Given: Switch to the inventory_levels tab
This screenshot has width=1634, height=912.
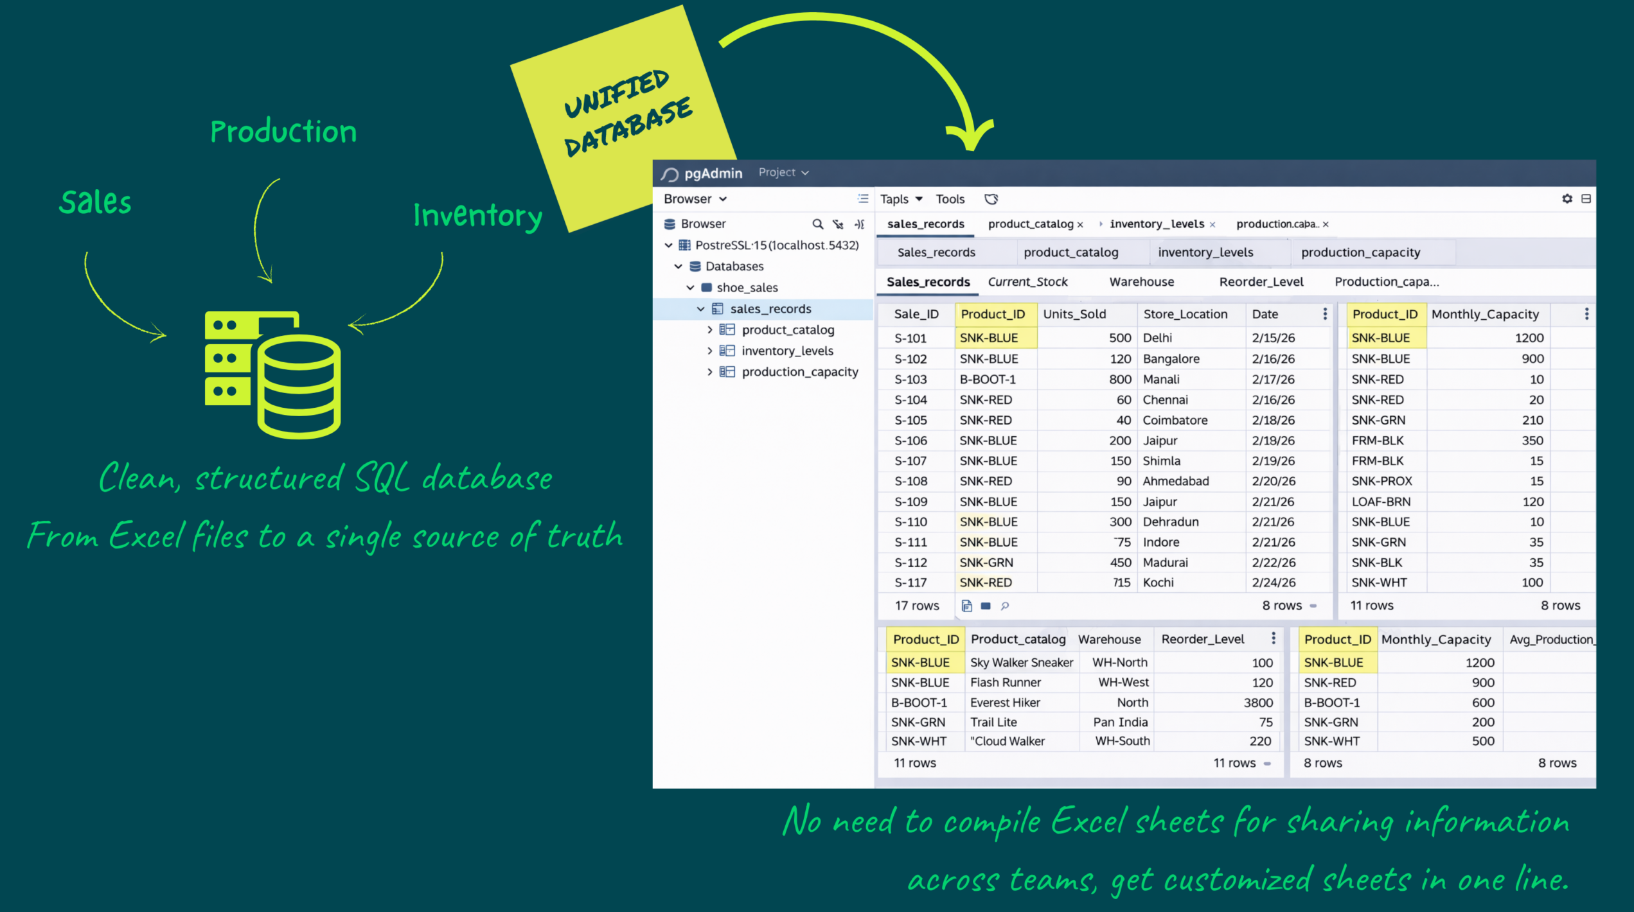Looking at the screenshot, I should click(x=1157, y=224).
